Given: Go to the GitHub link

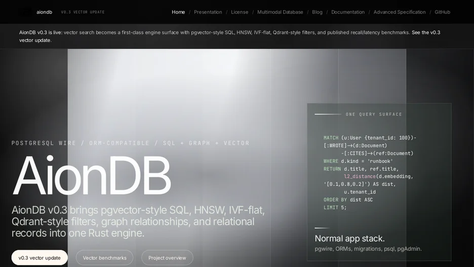Looking at the screenshot, I should coord(442,12).
